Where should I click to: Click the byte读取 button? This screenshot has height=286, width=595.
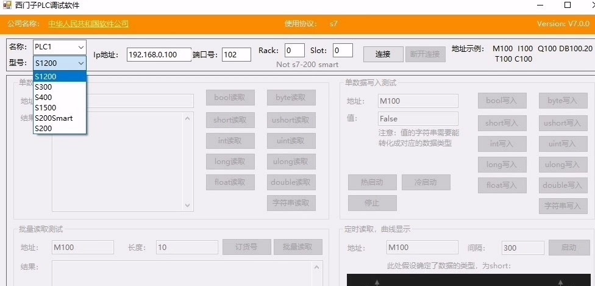tap(291, 98)
